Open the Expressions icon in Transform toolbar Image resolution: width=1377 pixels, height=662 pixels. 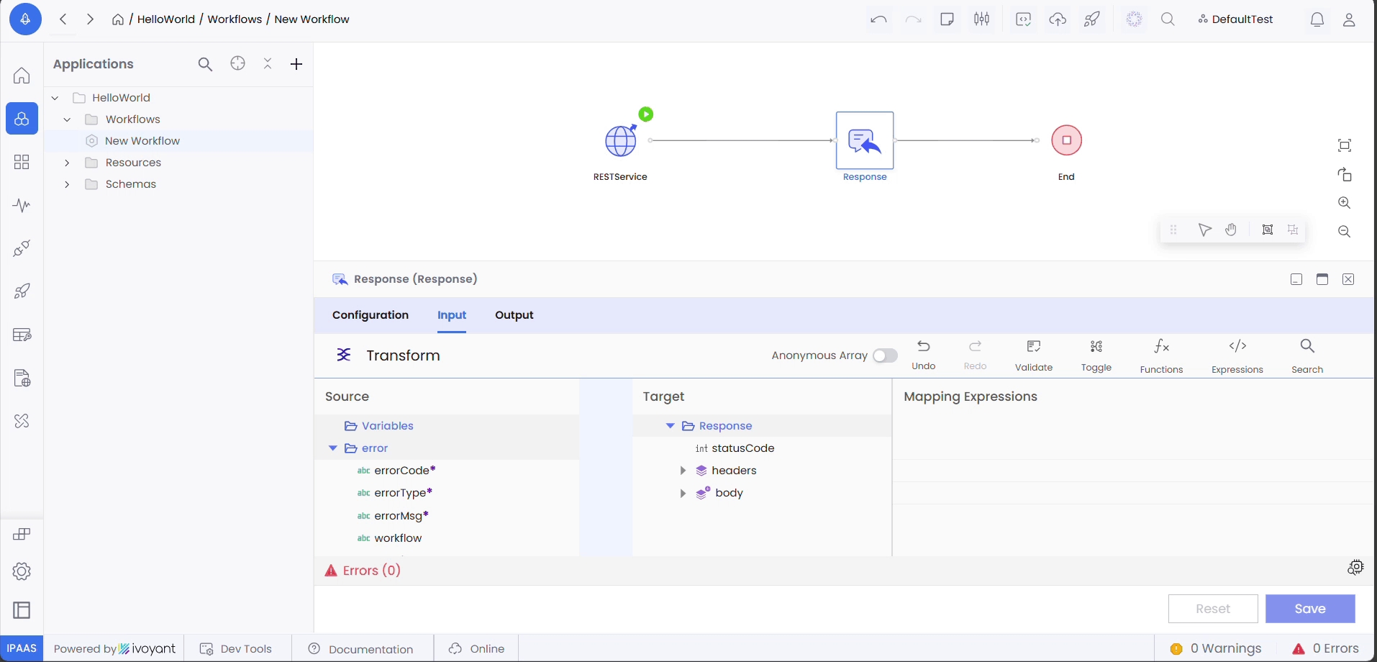pos(1237,348)
